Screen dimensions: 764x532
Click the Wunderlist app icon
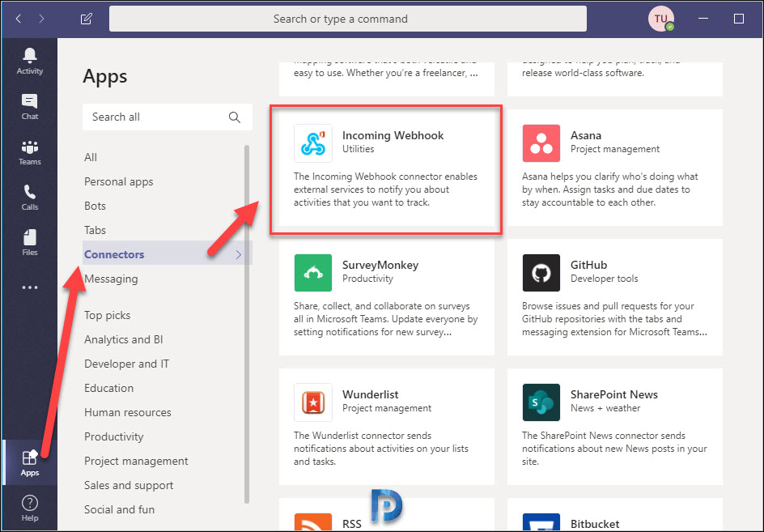[x=313, y=402]
